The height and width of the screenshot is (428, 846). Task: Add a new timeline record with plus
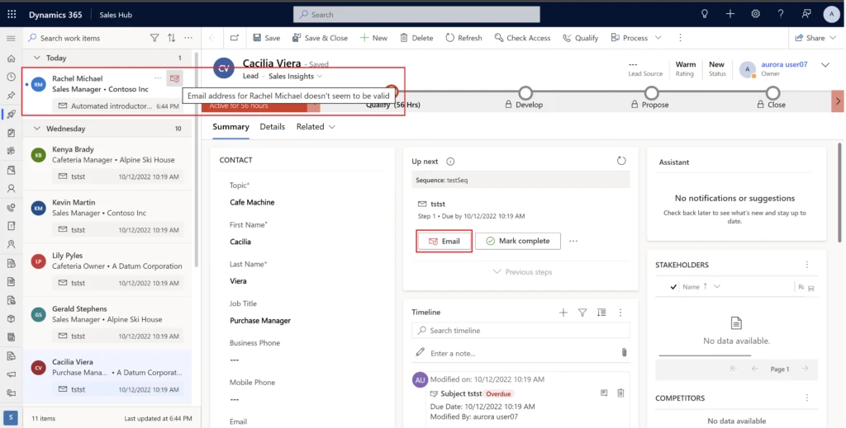(563, 313)
